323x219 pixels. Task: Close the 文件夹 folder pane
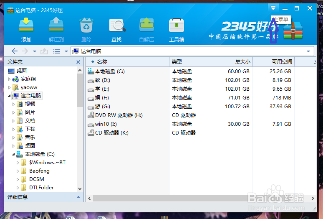[78, 62]
